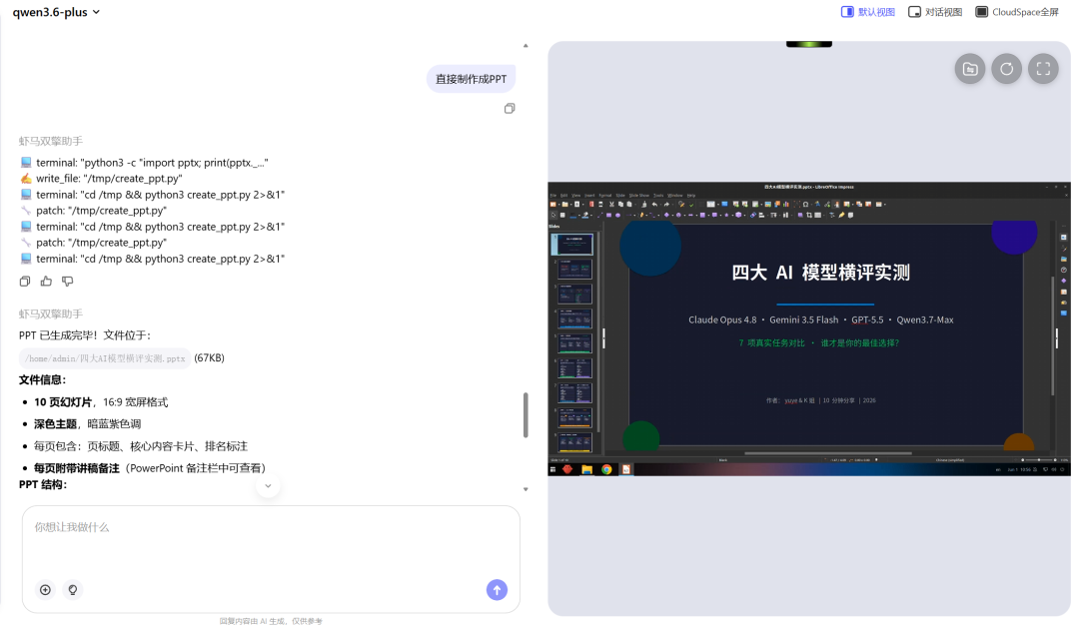1079x627 pixels.
Task: Select slide 5 thumbnail
Action: point(574,343)
